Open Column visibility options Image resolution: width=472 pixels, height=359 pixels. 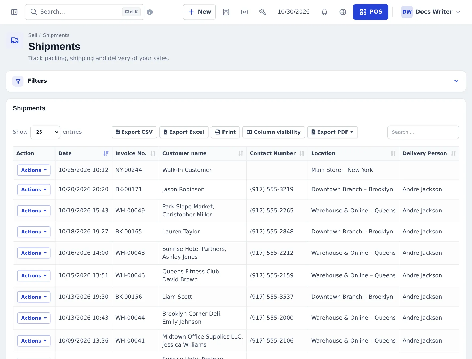pos(274,132)
